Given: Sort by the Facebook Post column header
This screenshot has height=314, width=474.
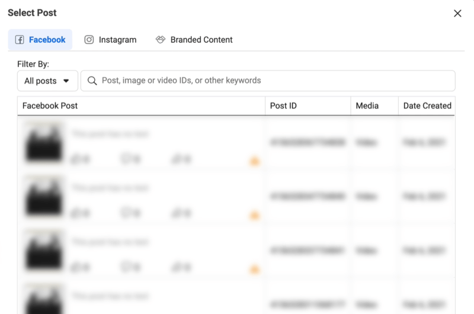Looking at the screenshot, I should [50, 106].
